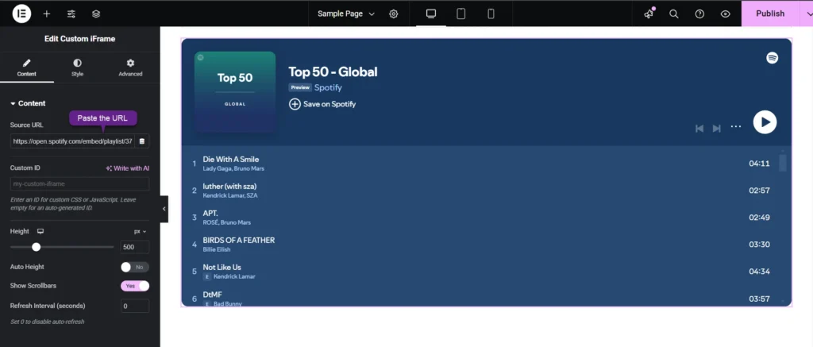The image size is (813, 347).
Task: Open page settings gear icon
Action: (394, 14)
